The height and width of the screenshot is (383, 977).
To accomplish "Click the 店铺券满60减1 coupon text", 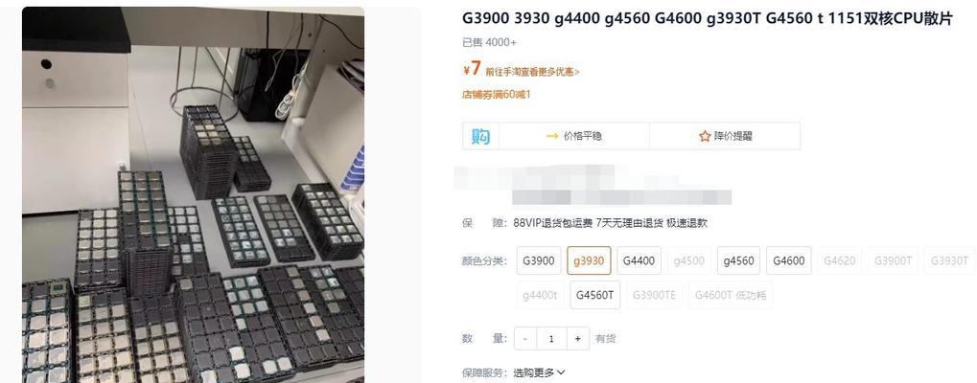I will point(496,95).
